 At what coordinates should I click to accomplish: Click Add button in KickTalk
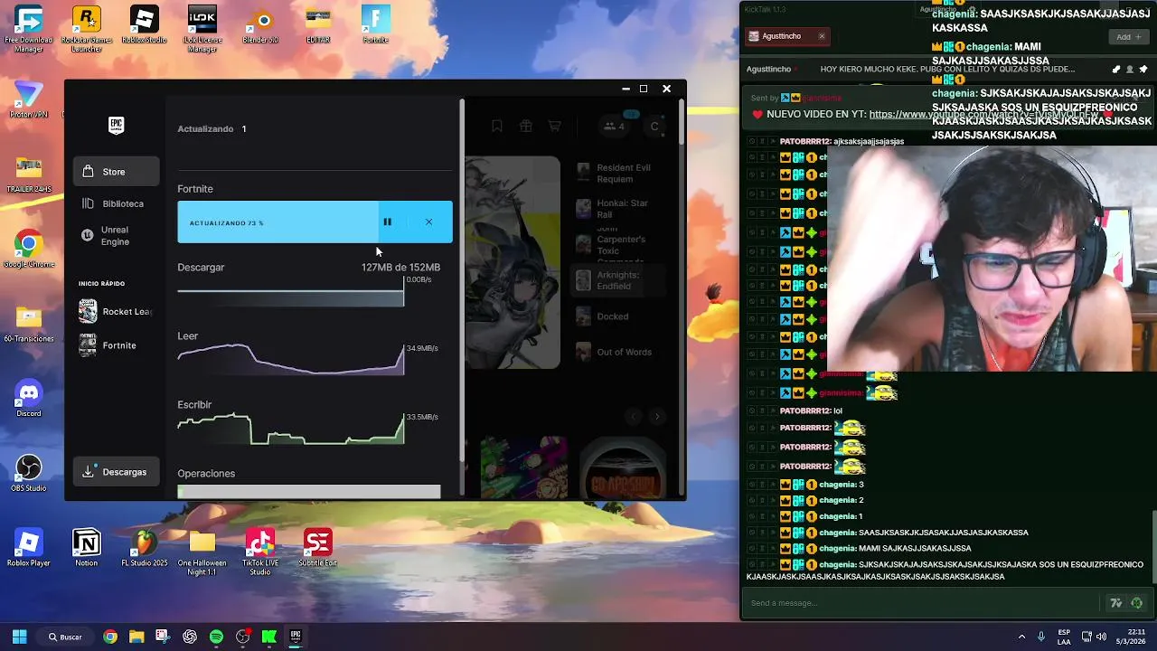(x=1127, y=37)
